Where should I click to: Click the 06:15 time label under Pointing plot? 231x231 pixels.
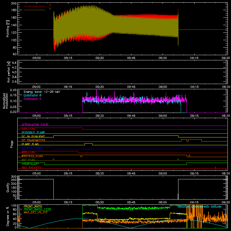click(194, 58)
